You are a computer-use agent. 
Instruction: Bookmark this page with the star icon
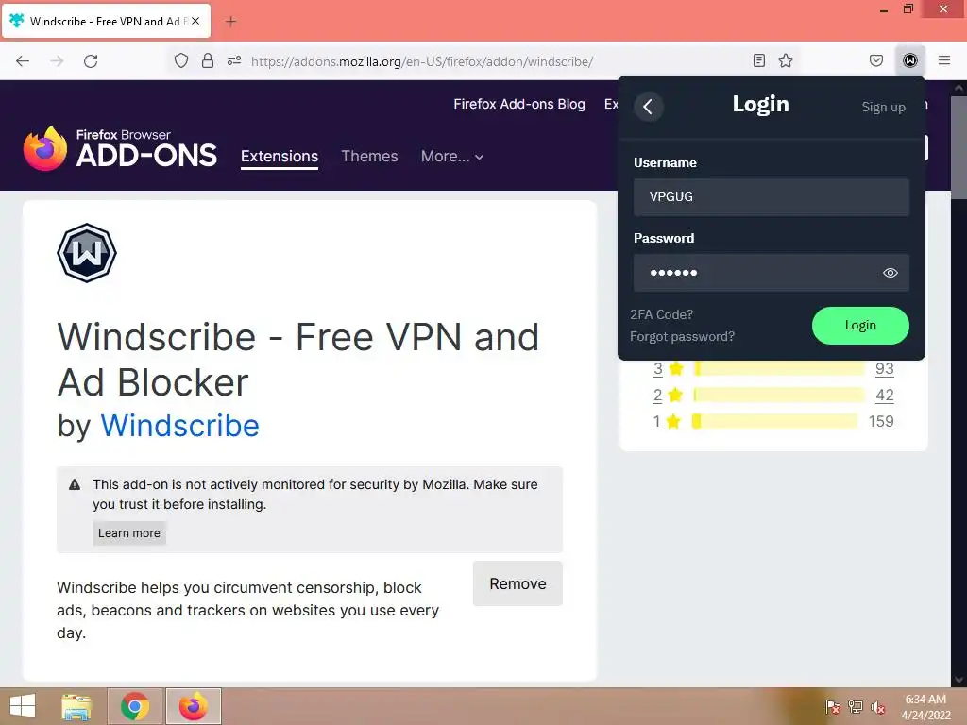coord(785,60)
